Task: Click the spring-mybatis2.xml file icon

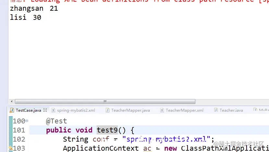Action: pos(53,110)
